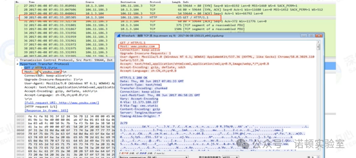Click HTTP/1.1 200 OK line in stream
The width and height of the screenshot is (356, 158).
133,77
